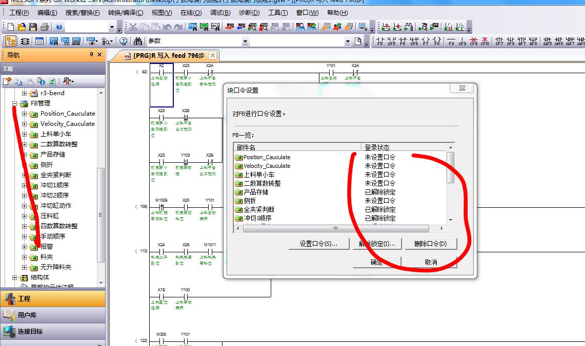Click the 设置口令(S)... button

coord(318,244)
